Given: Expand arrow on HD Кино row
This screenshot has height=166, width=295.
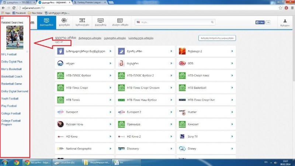Looking at the screenshot, I should point(110,136).
